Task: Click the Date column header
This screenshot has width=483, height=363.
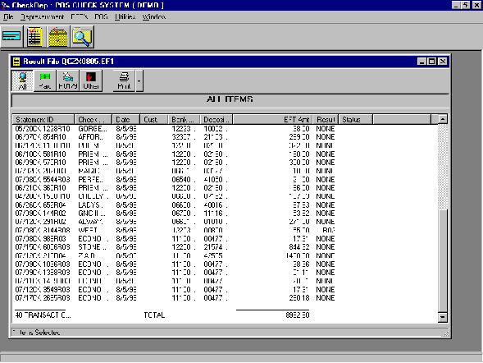Action: [126, 119]
